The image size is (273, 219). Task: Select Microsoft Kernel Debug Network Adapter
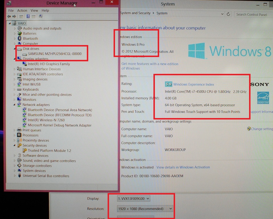click(x=59, y=125)
